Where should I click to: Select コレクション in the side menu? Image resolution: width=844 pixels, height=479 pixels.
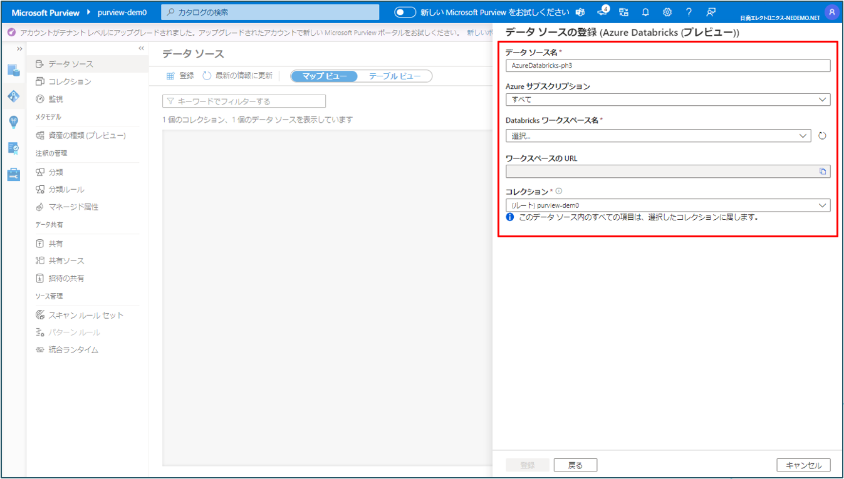click(88, 81)
